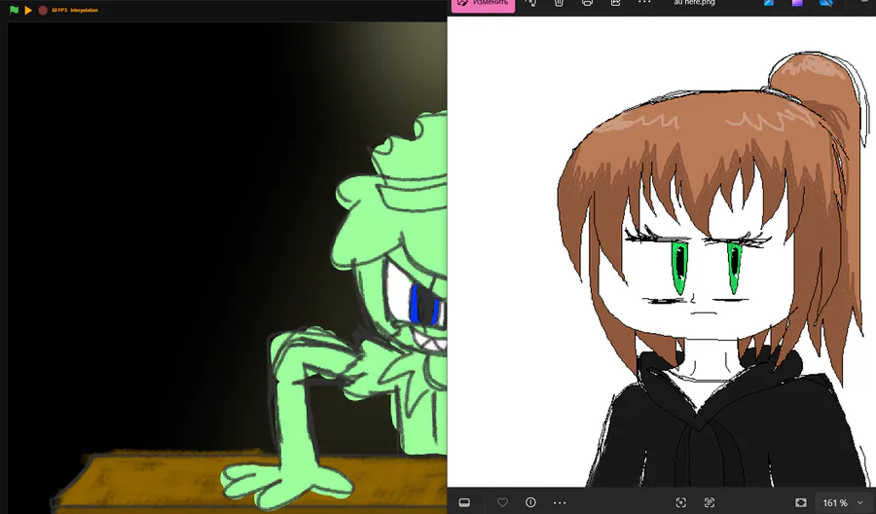Click the image file name in title bar
This screenshot has width=876, height=514.
[694, 3]
